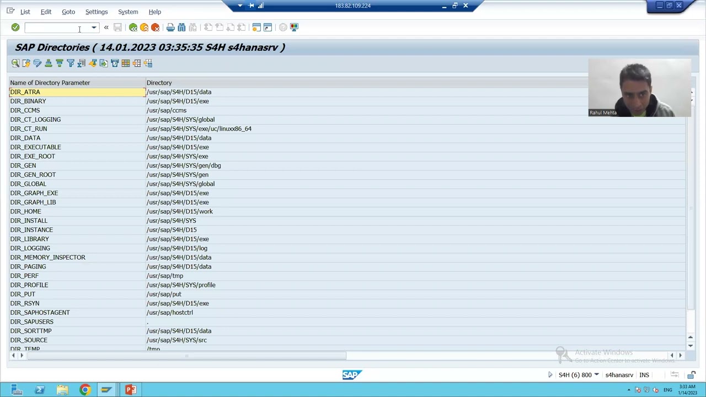Click the left arrow of the right-side horizontal scrollbar
The image size is (706, 397).
click(x=671, y=356)
